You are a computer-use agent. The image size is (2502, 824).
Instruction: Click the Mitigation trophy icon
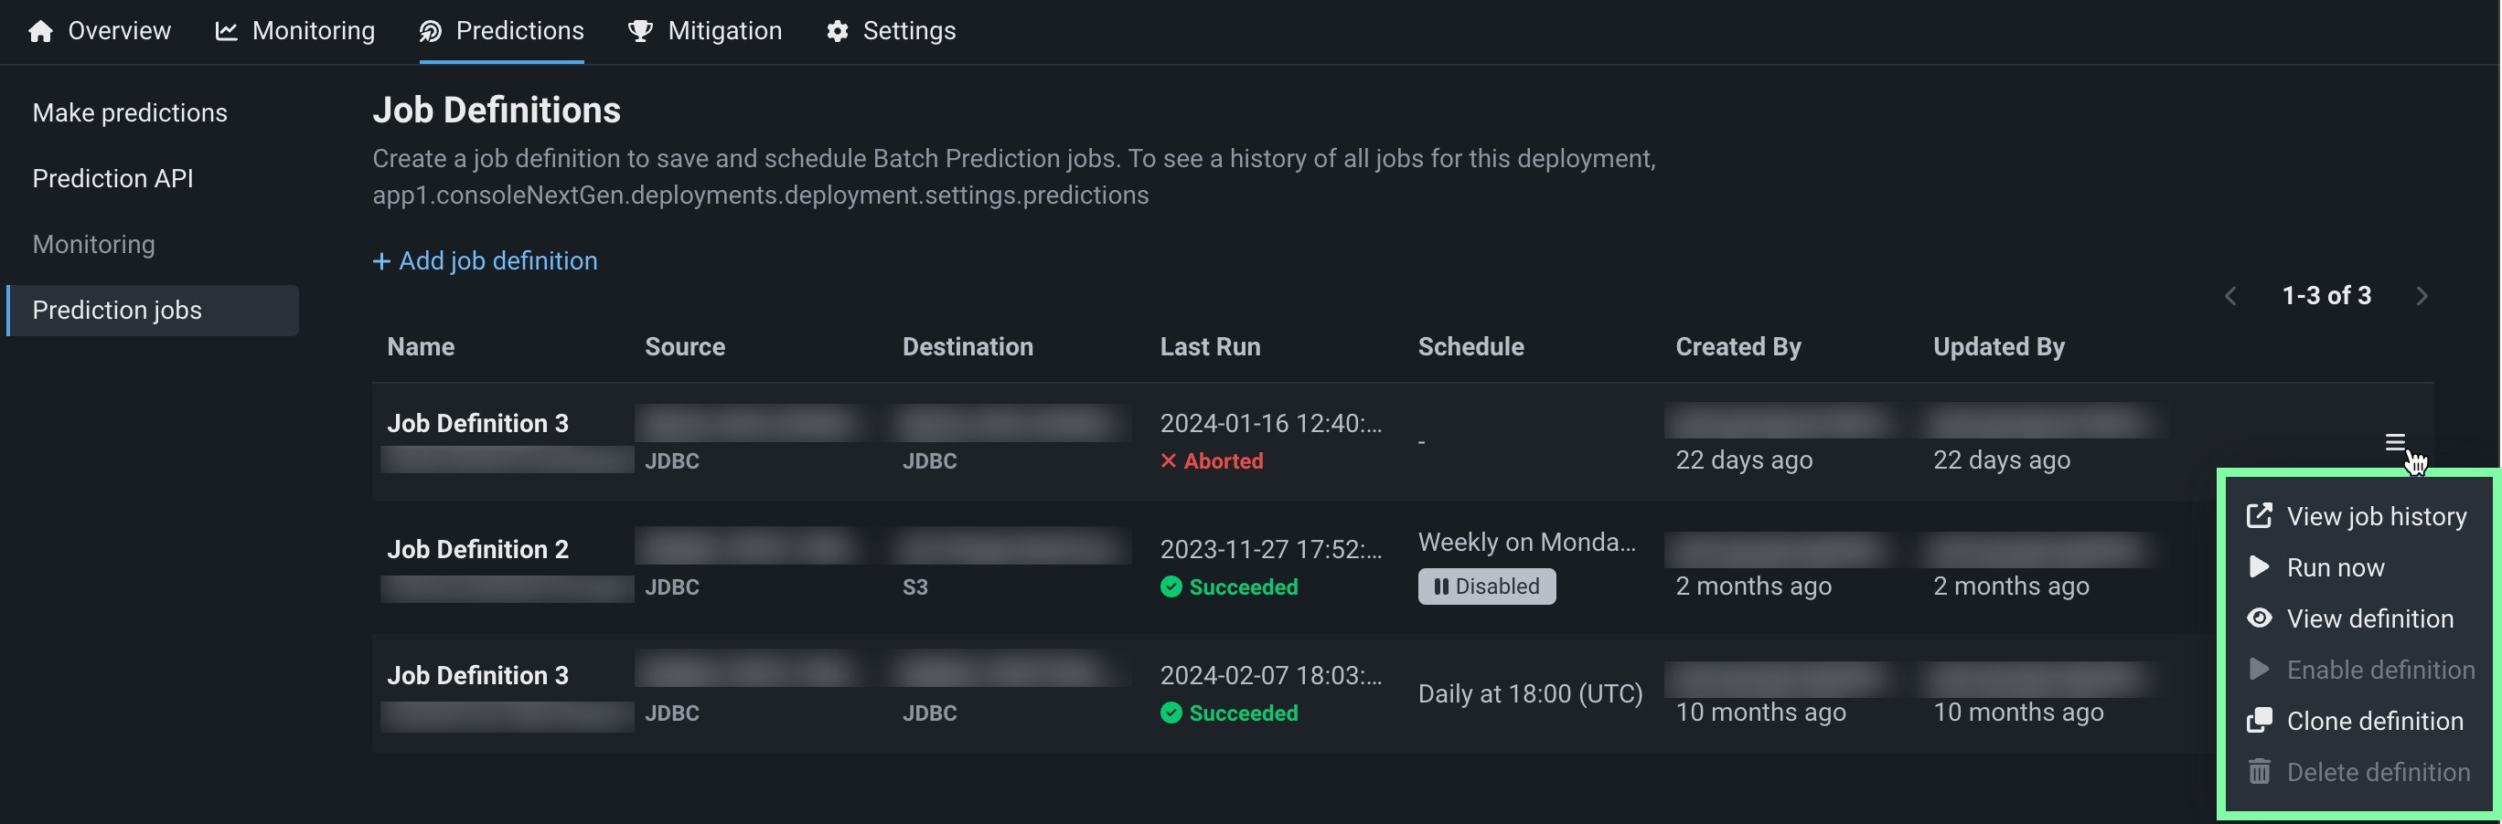point(640,32)
